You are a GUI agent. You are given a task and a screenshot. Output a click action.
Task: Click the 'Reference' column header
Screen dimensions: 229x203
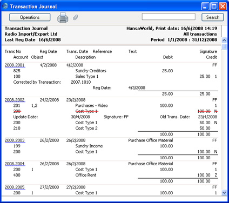[x=102, y=51]
